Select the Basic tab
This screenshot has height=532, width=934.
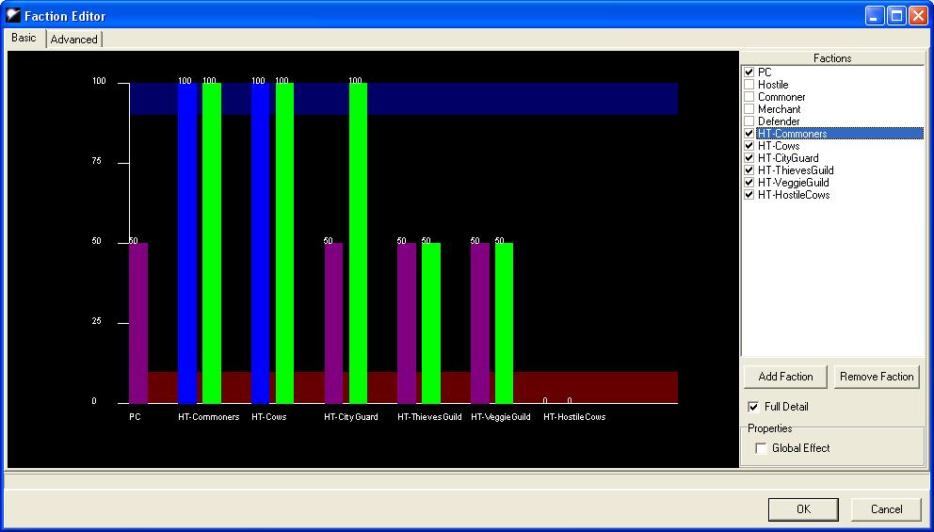click(24, 38)
